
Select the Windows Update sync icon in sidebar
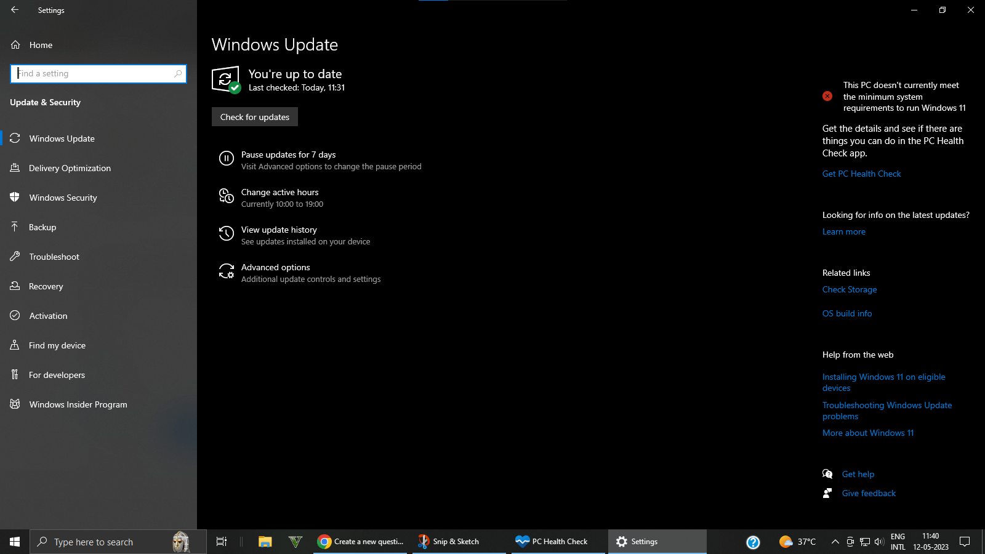(x=15, y=138)
